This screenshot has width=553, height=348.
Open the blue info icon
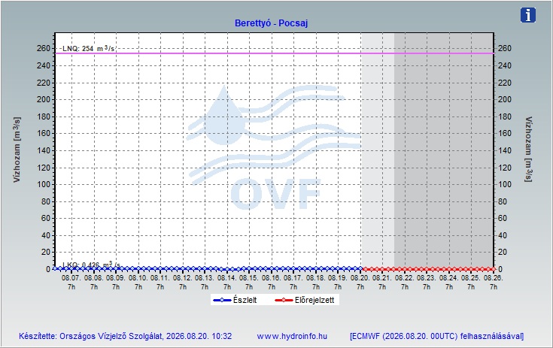(528, 15)
